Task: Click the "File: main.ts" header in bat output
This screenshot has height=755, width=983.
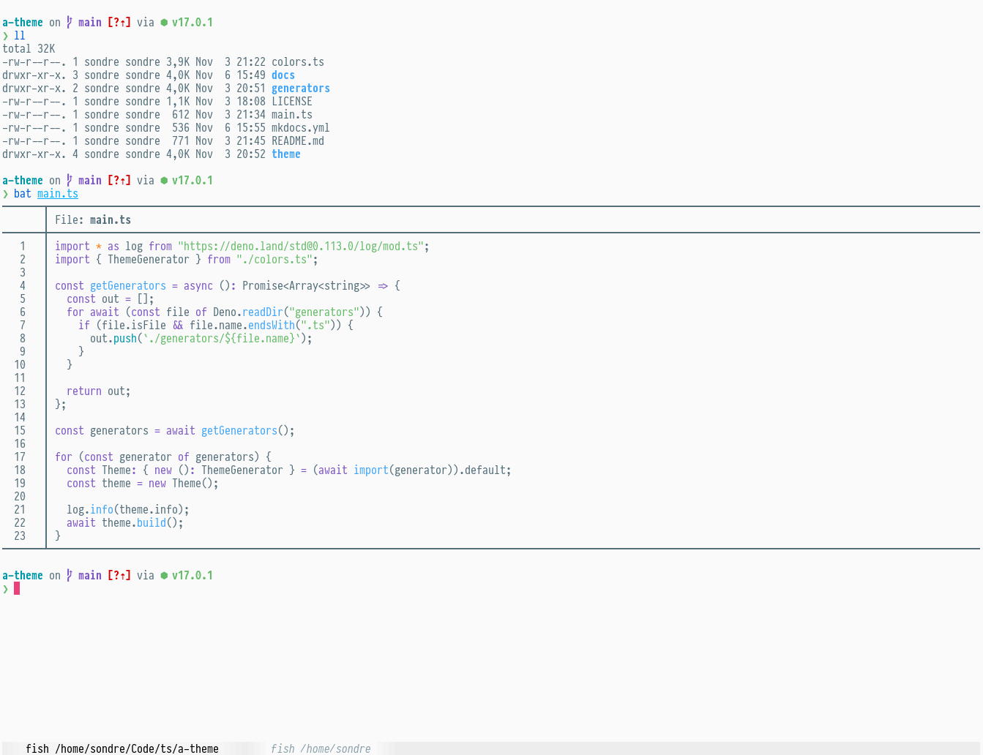Action: pyautogui.click(x=93, y=220)
